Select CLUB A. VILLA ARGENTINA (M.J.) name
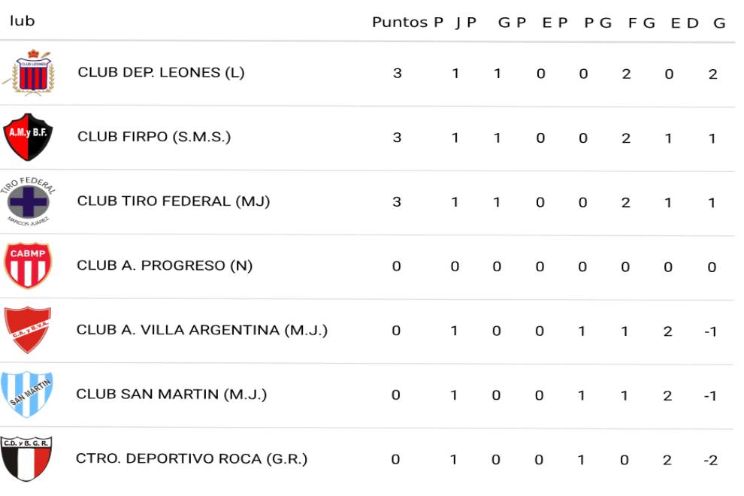The width and height of the screenshot is (744, 496). click(202, 330)
